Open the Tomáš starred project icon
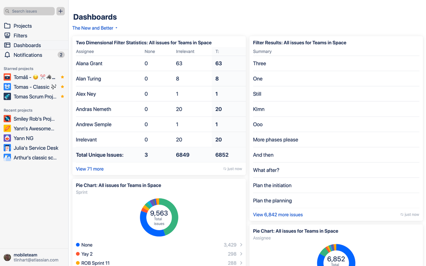 7,77
